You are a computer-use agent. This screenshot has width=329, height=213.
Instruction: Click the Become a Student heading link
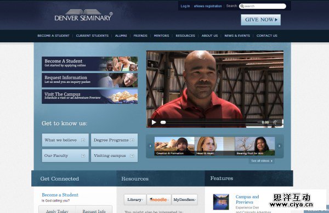click(60, 195)
